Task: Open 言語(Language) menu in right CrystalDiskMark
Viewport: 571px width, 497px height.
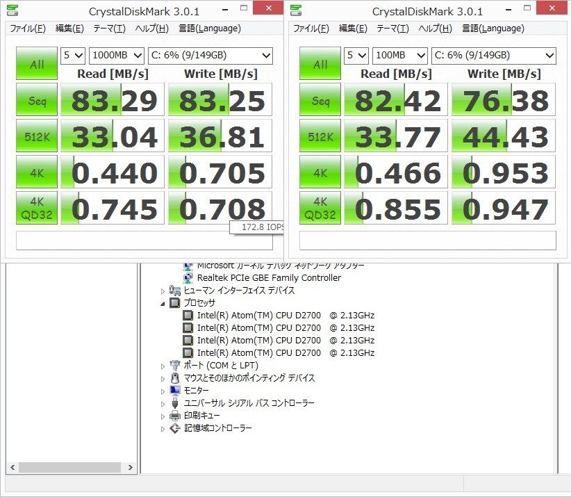Action: point(493,28)
